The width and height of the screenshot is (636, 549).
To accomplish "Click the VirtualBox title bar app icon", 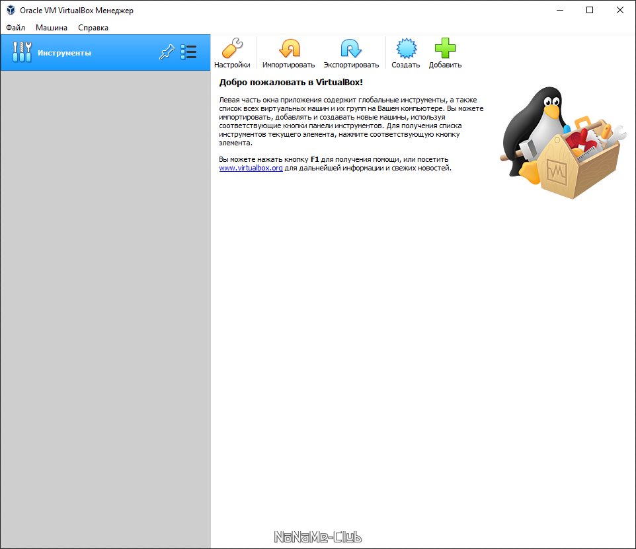I will point(11,10).
